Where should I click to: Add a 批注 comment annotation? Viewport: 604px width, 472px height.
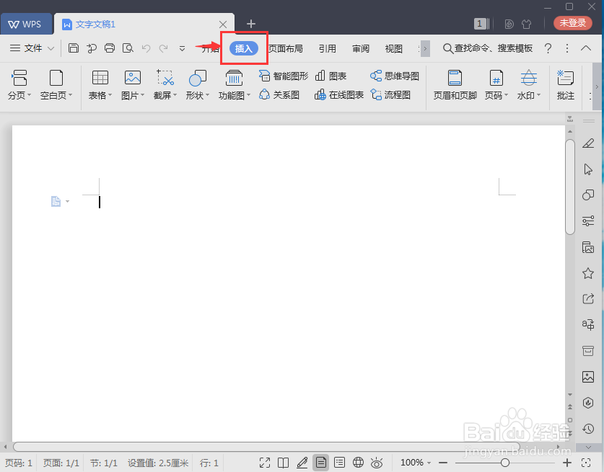[x=565, y=83]
